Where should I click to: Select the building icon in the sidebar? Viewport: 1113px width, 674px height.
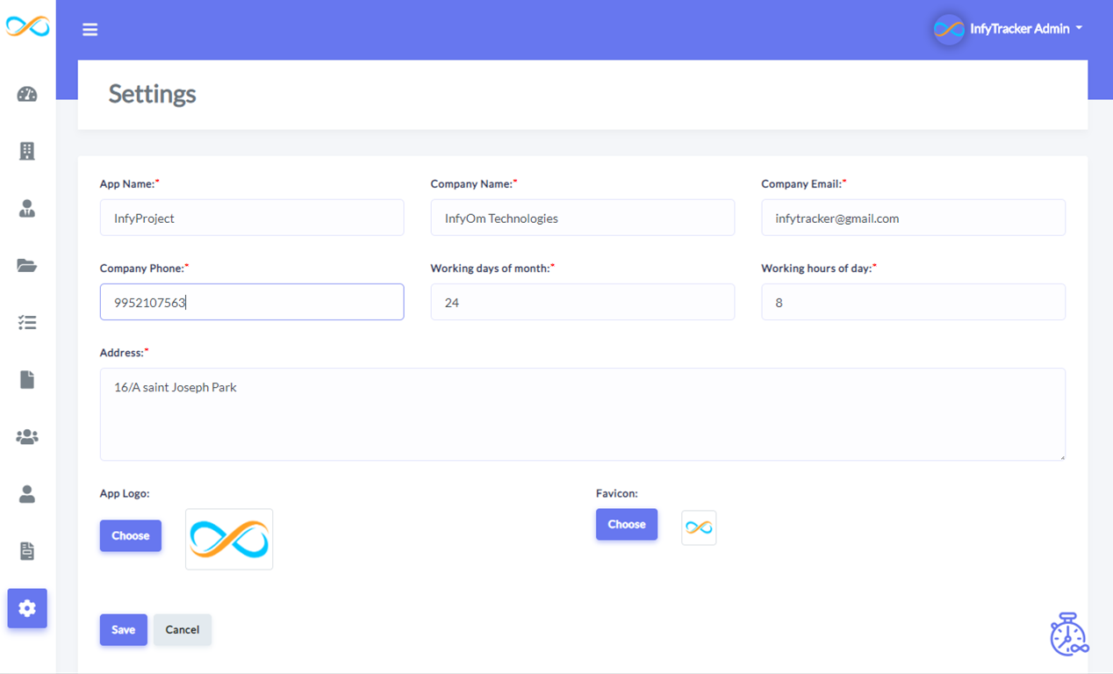(x=26, y=150)
